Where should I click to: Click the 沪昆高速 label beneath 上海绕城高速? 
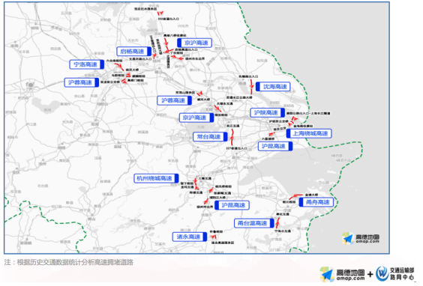pos(275,146)
